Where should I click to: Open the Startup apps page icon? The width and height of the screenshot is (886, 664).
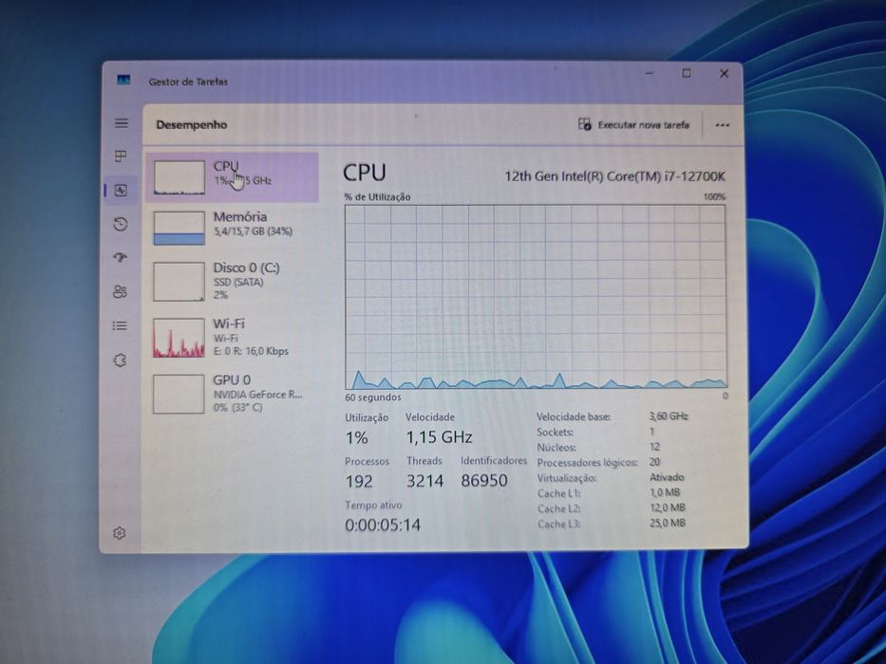pyautogui.click(x=120, y=257)
